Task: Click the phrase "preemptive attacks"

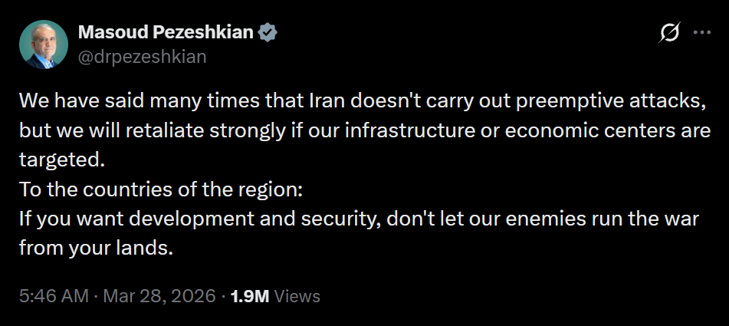Action: [596, 100]
